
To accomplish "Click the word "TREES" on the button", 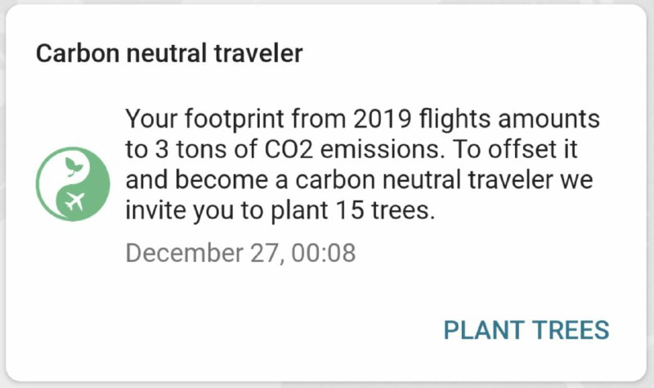I will point(570,330).
